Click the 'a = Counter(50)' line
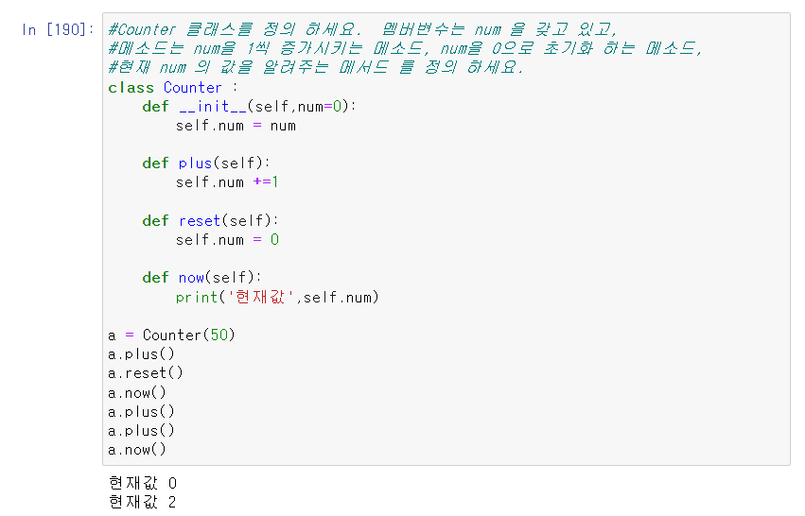805x516 pixels. [171, 335]
